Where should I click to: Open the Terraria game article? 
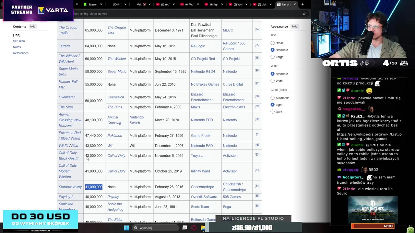pos(65,46)
